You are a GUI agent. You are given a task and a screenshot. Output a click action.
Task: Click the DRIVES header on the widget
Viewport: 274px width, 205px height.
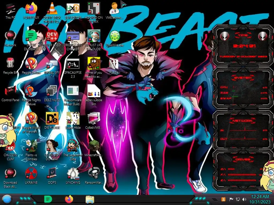pos(243,159)
